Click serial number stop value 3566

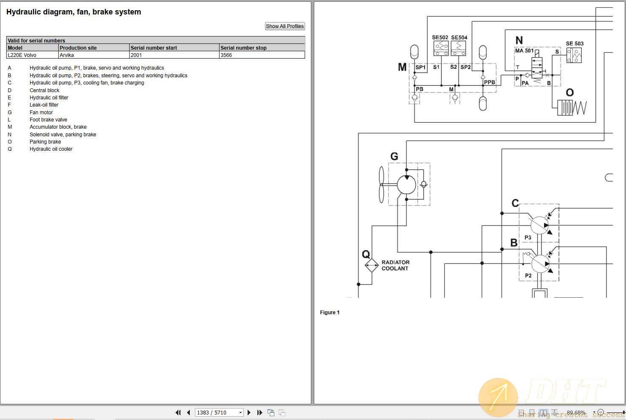point(262,55)
